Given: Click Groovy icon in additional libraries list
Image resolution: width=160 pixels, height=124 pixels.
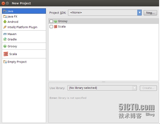Looking at the screenshot, I should click(56, 21).
